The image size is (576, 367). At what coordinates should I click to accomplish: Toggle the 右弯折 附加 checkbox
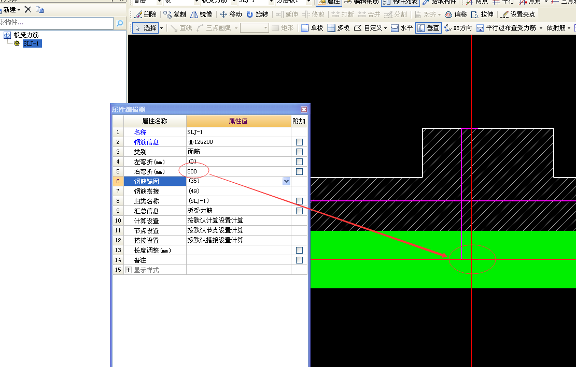pos(299,171)
